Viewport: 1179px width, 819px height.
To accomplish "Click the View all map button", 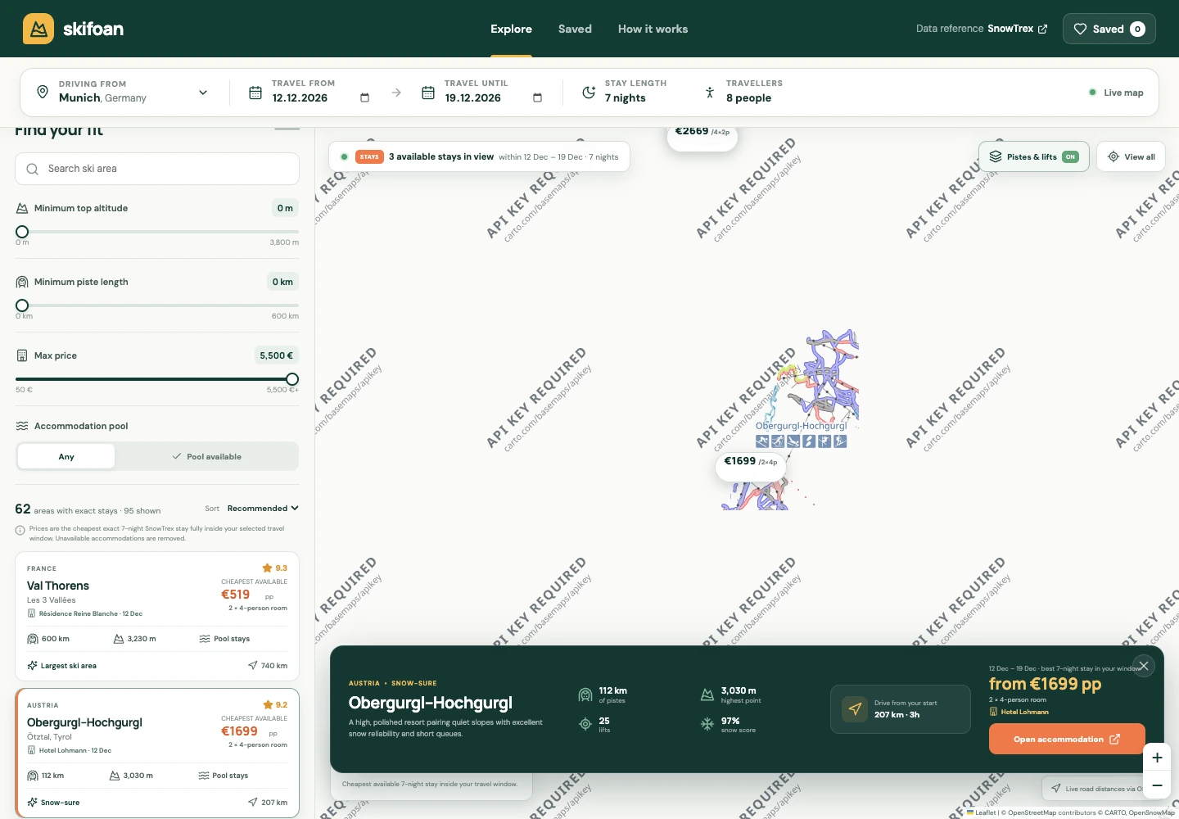I will [x=1131, y=156].
